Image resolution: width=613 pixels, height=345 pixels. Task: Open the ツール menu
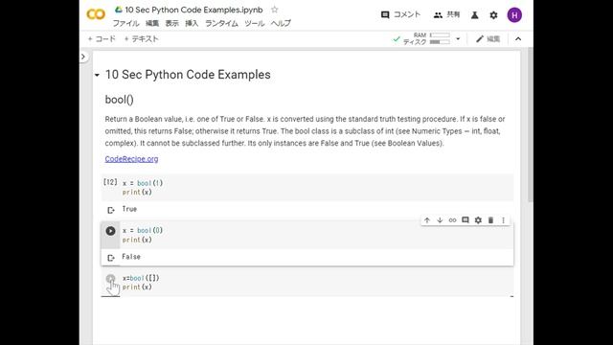click(255, 23)
